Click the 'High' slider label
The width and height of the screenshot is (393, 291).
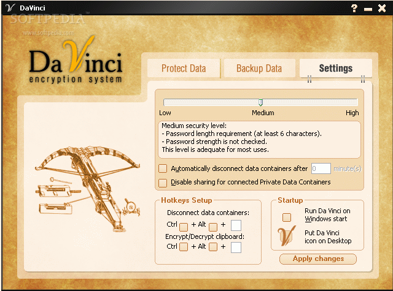[352, 113]
